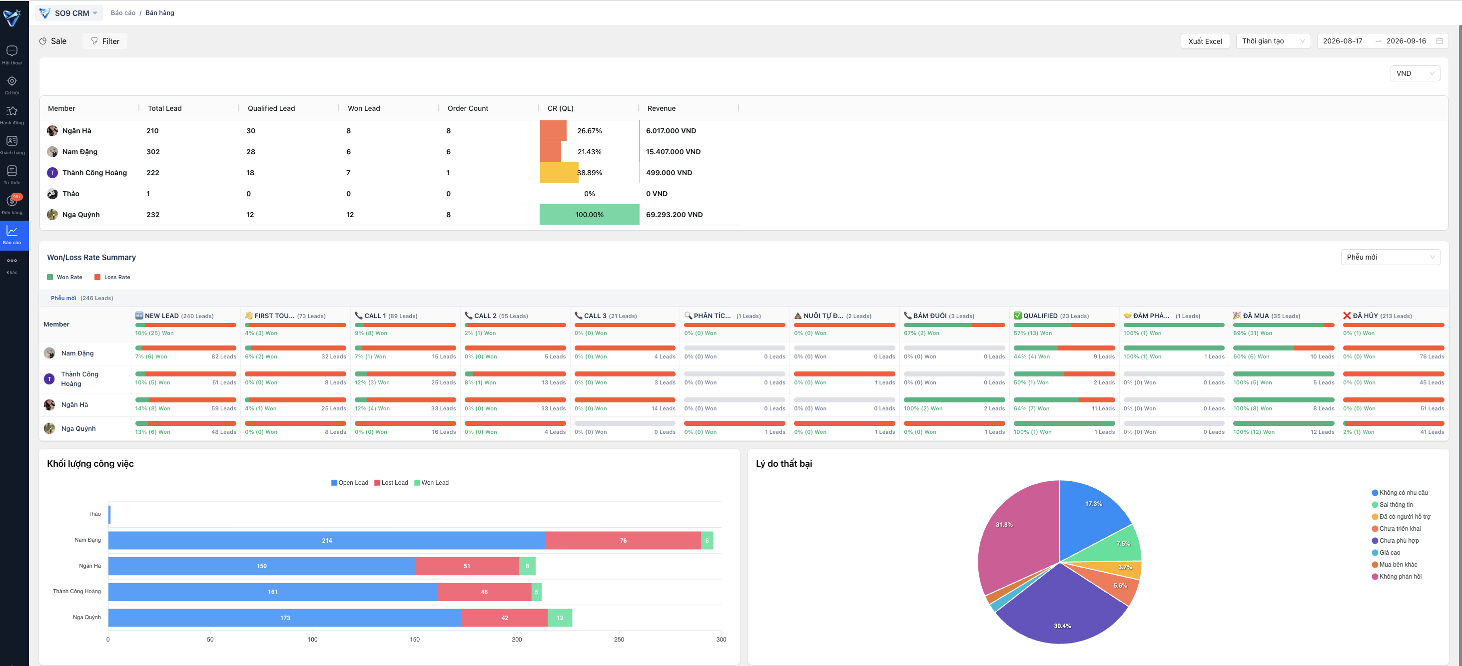1462x666 pixels.
Task: Toggle Won Rate legend item
Action: point(64,278)
